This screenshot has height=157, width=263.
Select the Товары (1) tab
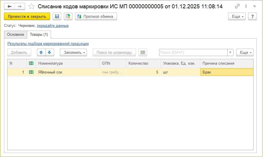coord(39,35)
